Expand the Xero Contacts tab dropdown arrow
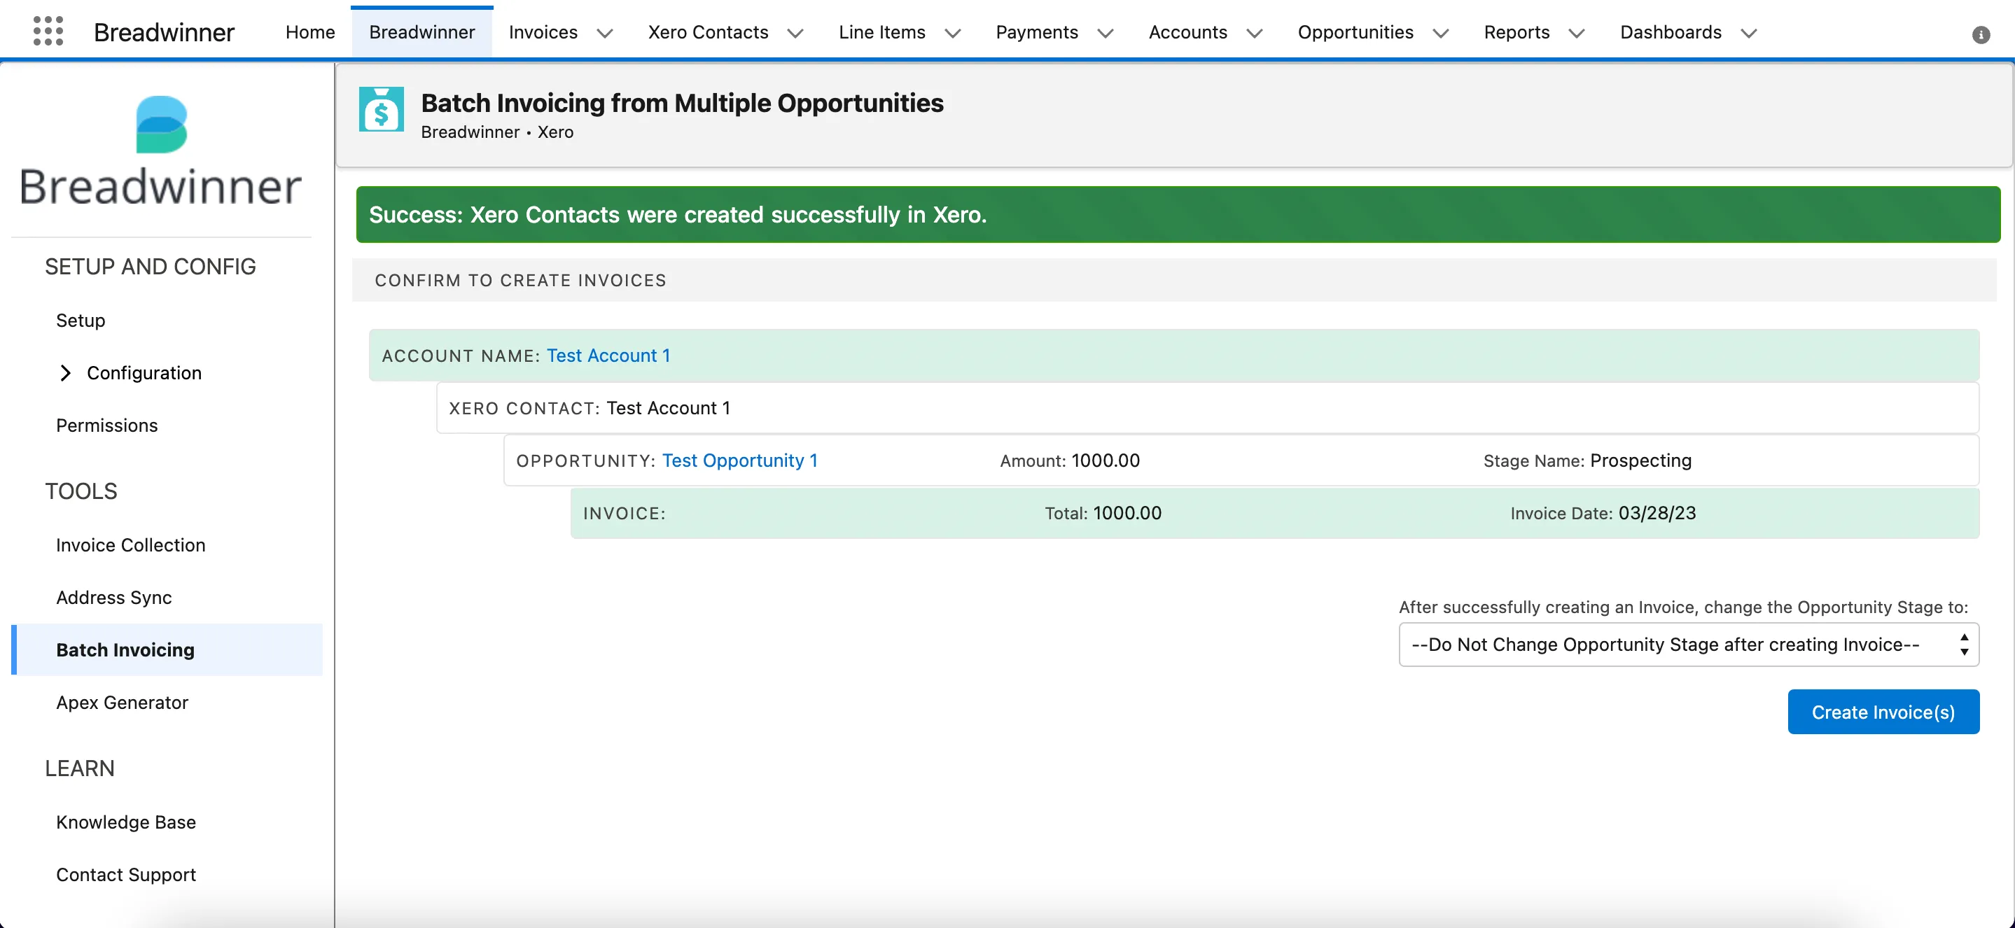Screen dimensions: 2015x928 [x=795, y=33]
